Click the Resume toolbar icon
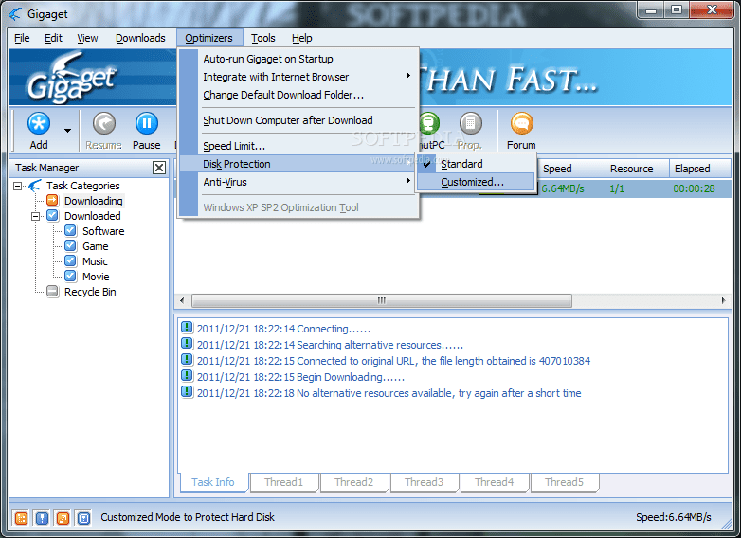Viewport: 741px width, 538px height. (103, 124)
